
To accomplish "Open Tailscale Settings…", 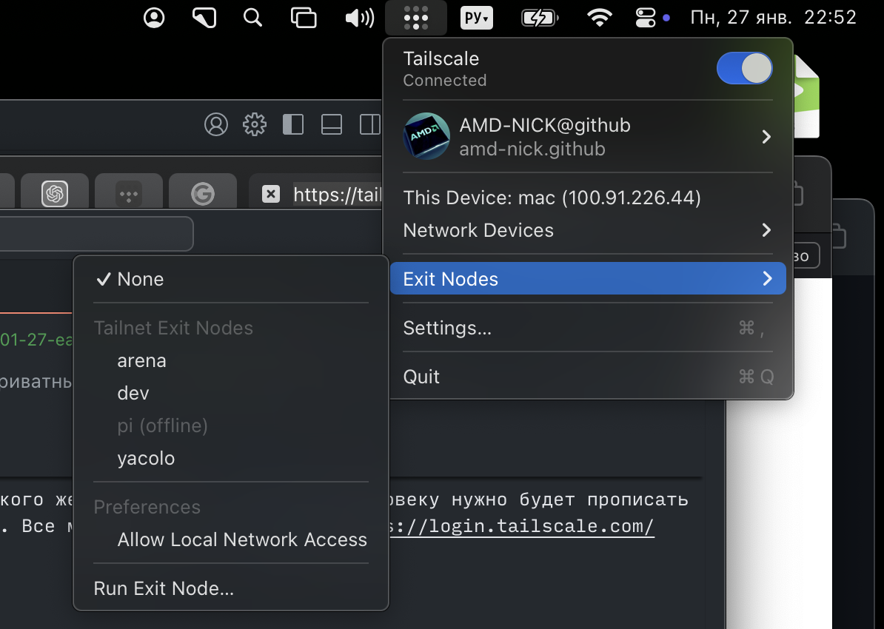I will [447, 328].
